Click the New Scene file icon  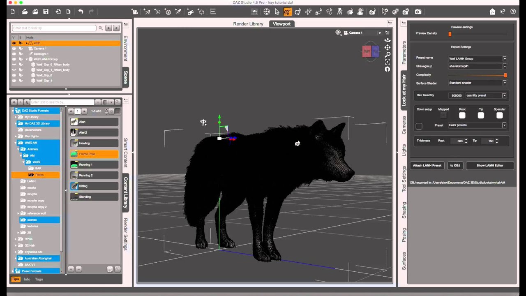coord(12,12)
